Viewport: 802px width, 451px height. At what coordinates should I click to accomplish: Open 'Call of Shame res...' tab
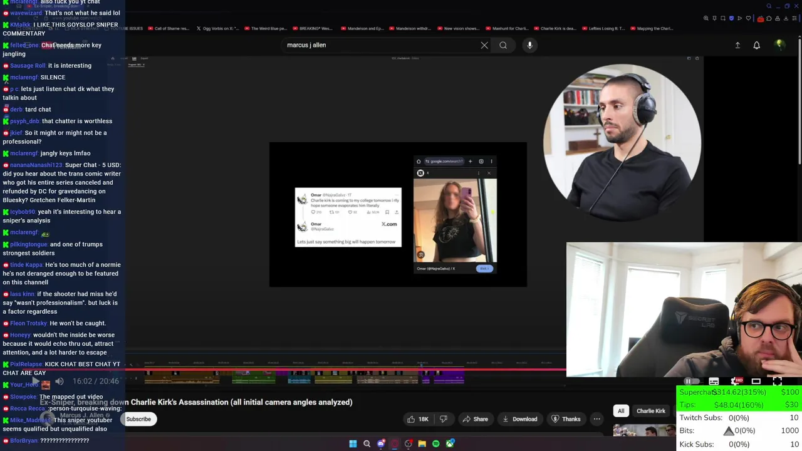coord(167,28)
